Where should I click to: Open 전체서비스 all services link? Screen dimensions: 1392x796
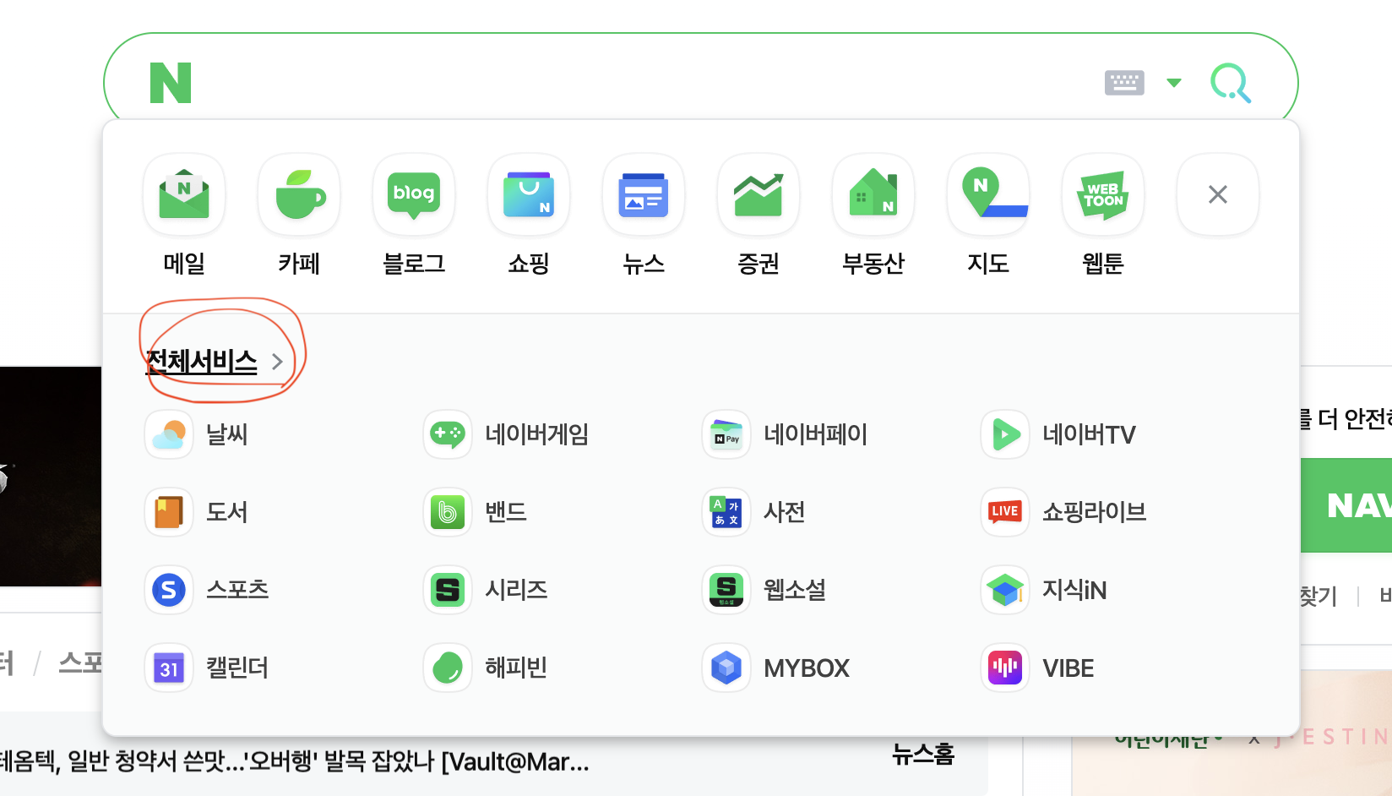[x=202, y=362]
